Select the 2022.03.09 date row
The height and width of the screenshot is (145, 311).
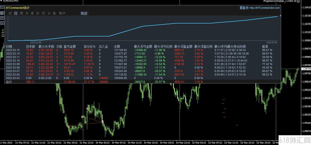click(13, 64)
